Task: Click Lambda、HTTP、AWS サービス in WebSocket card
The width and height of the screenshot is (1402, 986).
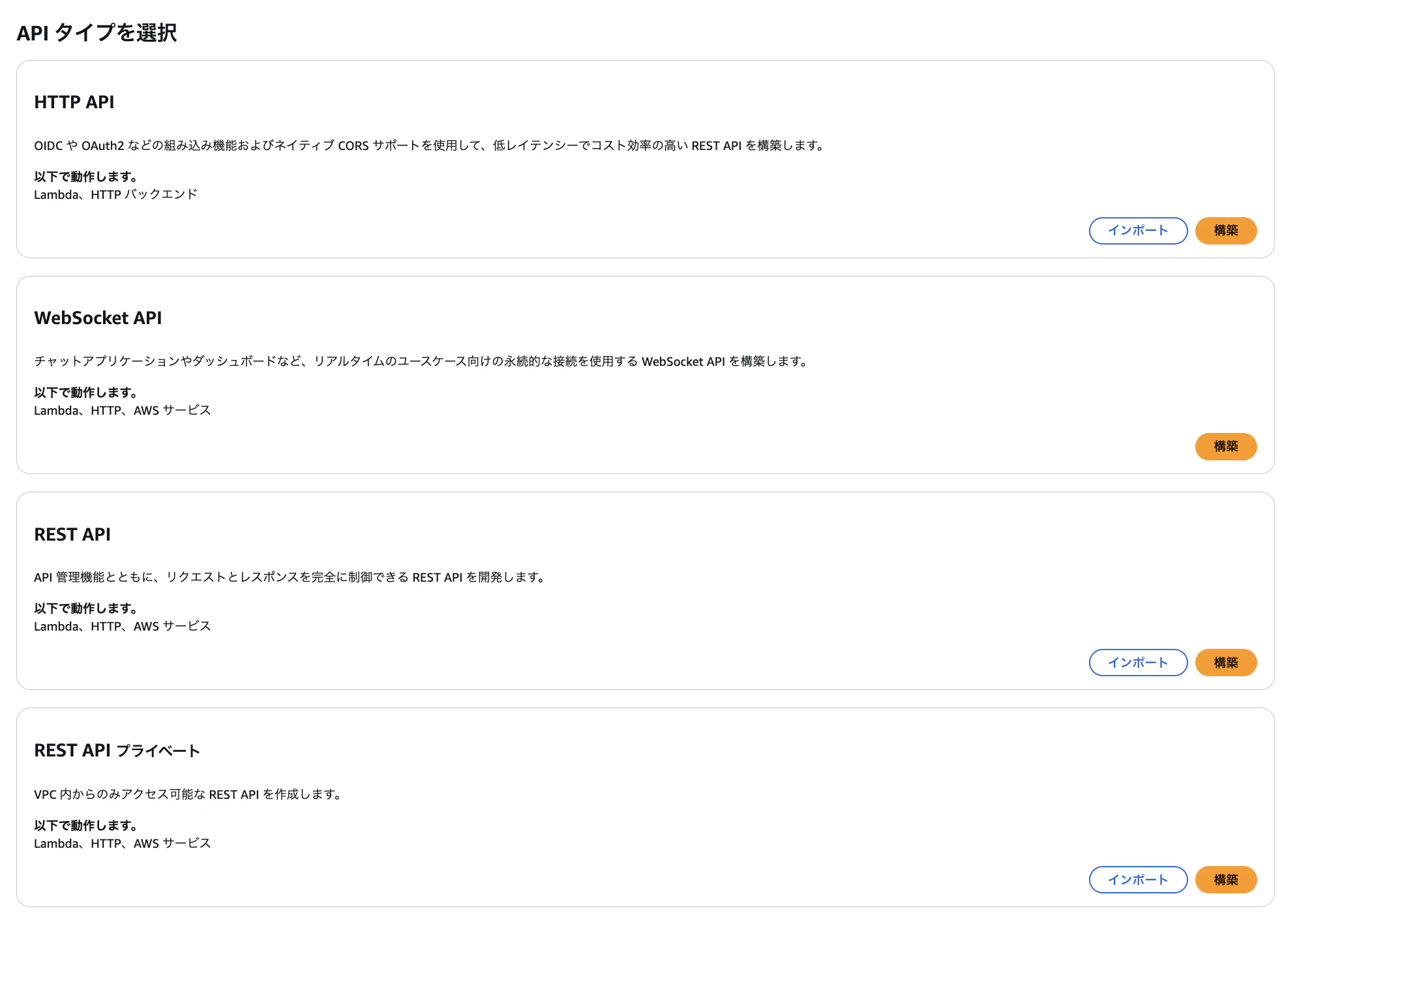Action: (x=123, y=410)
